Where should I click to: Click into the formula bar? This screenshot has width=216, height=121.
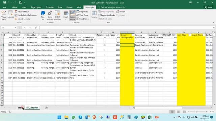pyautogui.click(x=126, y=28)
